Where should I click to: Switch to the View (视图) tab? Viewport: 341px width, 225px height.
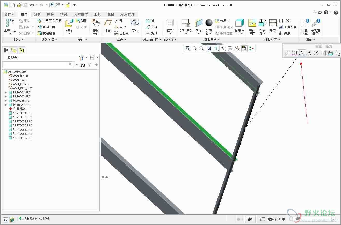pos(111,14)
